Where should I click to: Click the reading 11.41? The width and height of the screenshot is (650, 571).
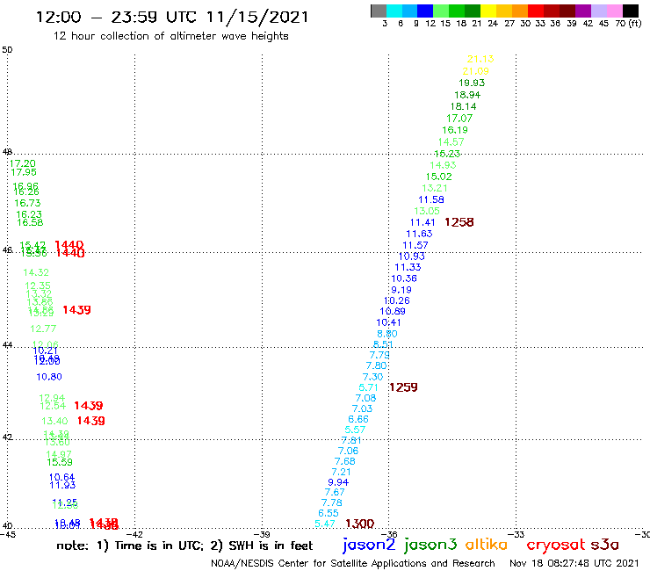click(x=422, y=222)
